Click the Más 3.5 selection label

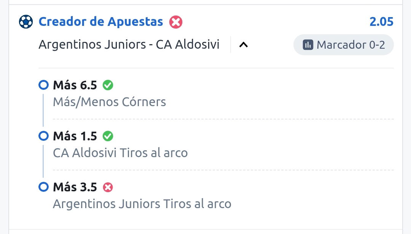(x=75, y=187)
